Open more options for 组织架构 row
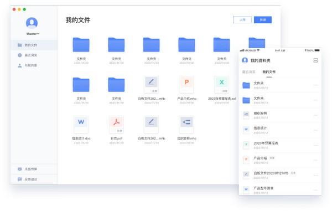The height and width of the screenshot is (211, 332). click(x=316, y=115)
